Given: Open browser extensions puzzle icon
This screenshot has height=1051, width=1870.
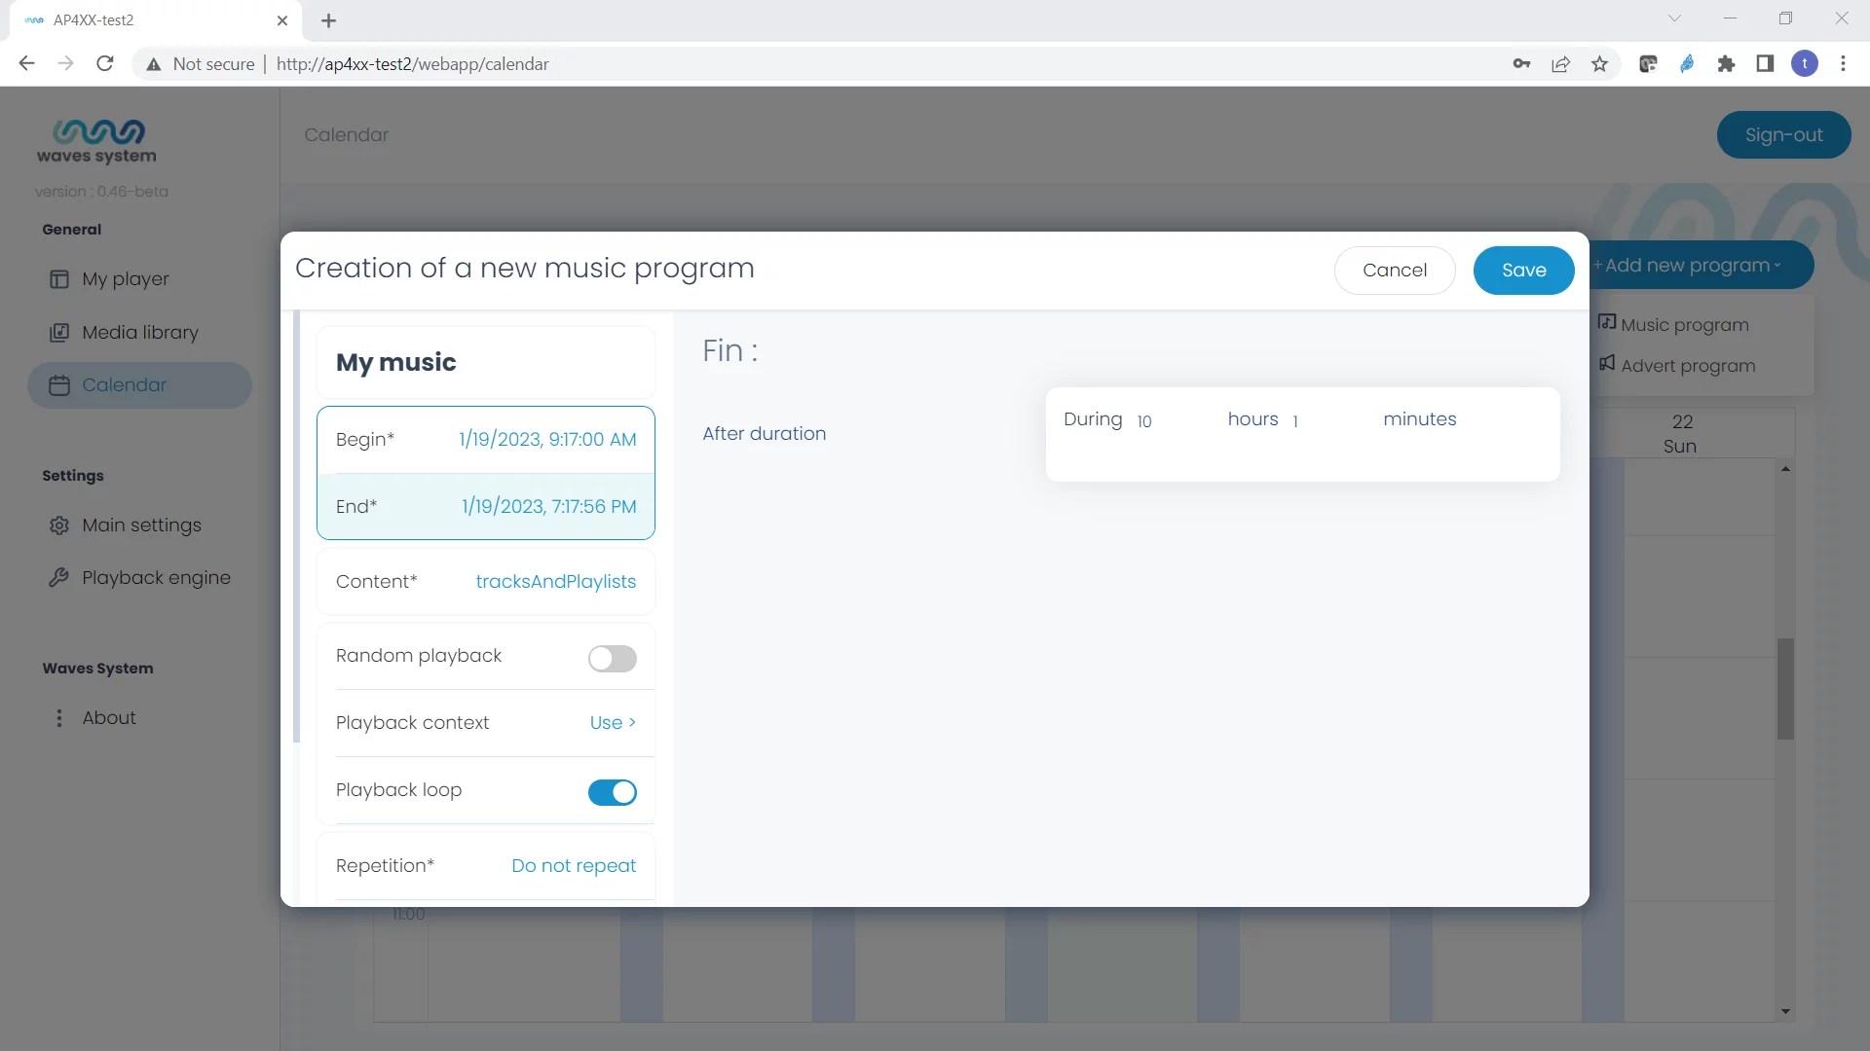Looking at the screenshot, I should 1726,64.
